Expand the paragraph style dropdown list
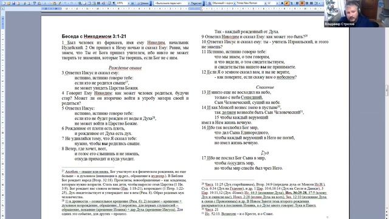Viewport: 389px width, 219px height. coord(235,3)
